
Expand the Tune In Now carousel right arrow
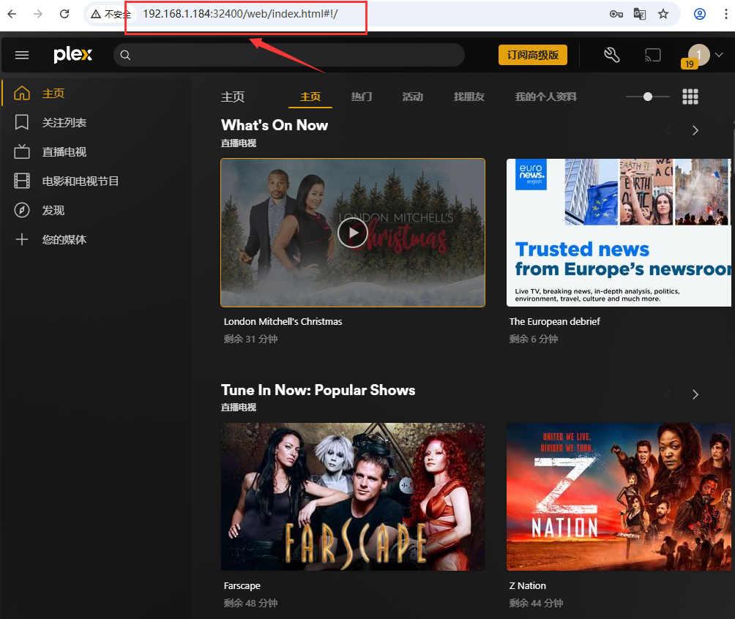[695, 394]
